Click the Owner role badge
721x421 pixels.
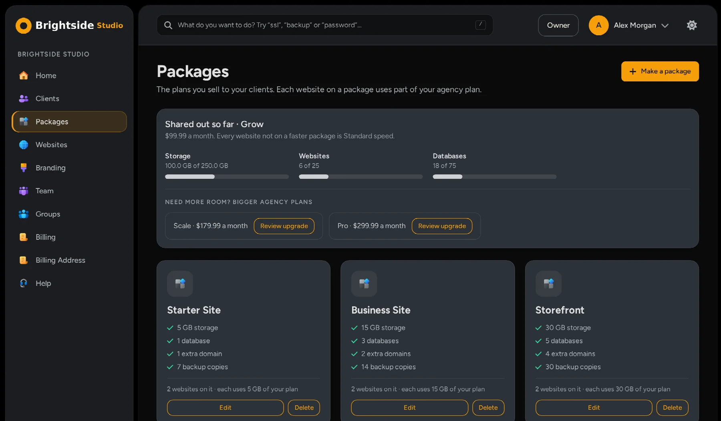(558, 25)
